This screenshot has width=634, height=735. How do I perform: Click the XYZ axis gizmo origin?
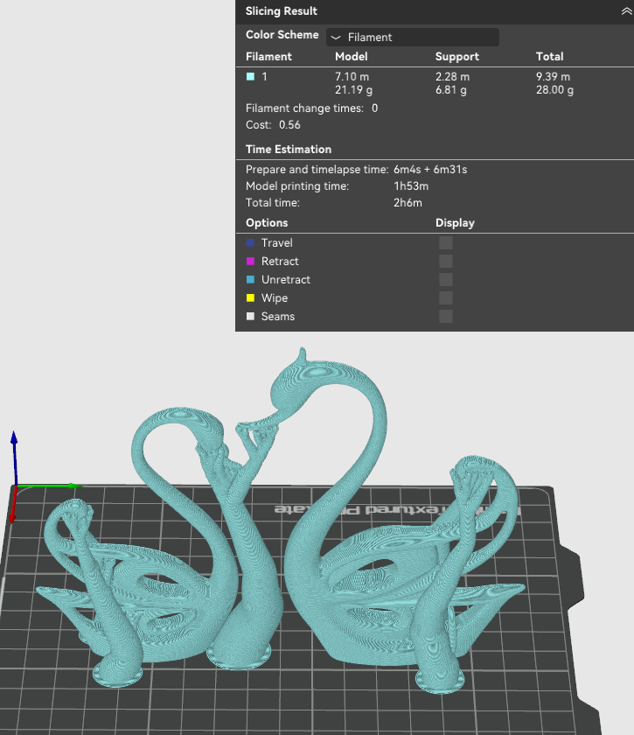17,486
